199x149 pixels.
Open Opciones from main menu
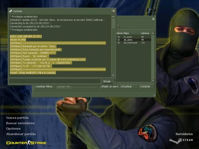point(14,129)
